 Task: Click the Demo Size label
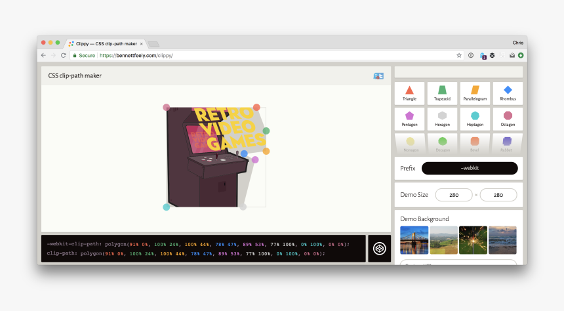coord(414,195)
